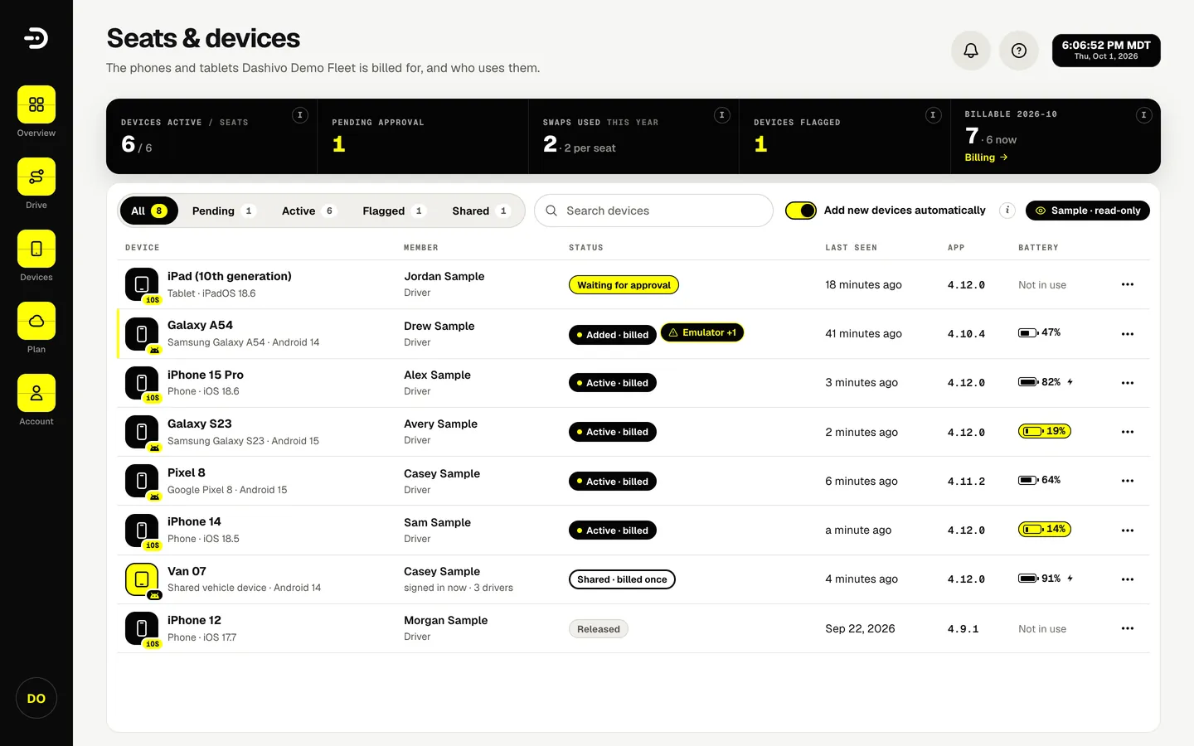Image resolution: width=1194 pixels, height=746 pixels.
Task: Switch to the Pending filter tab
Action: (224, 211)
